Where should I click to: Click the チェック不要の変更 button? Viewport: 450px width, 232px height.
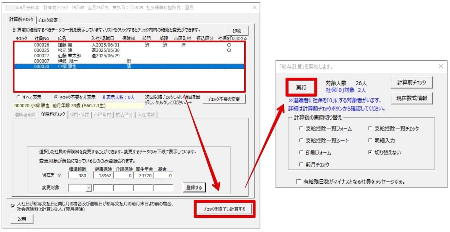pos(224,99)
